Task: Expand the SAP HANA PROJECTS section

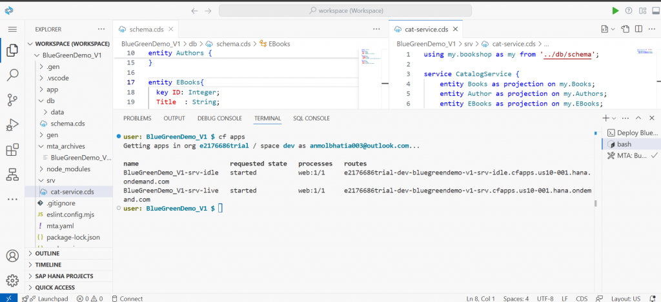Action: coord(69,276)
